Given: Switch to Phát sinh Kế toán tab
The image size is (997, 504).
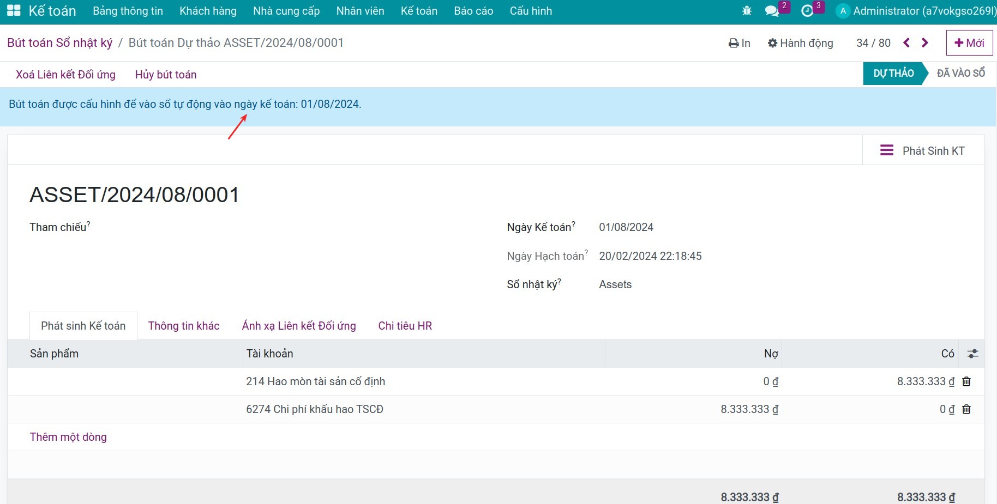Looking at the screenshot, I should 83,326.
